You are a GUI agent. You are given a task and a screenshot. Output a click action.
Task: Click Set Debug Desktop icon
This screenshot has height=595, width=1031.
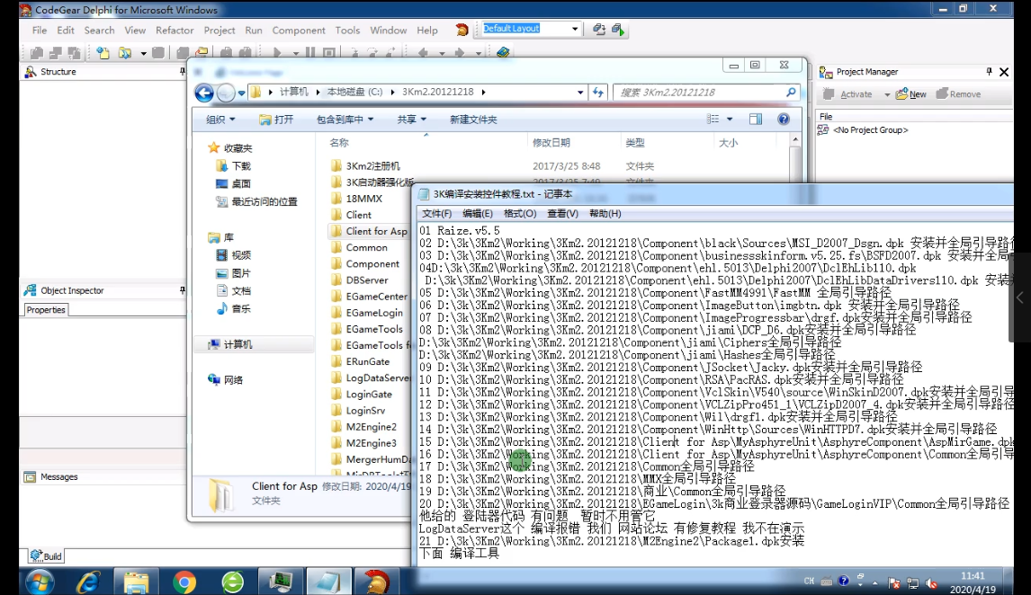point(617,29)
